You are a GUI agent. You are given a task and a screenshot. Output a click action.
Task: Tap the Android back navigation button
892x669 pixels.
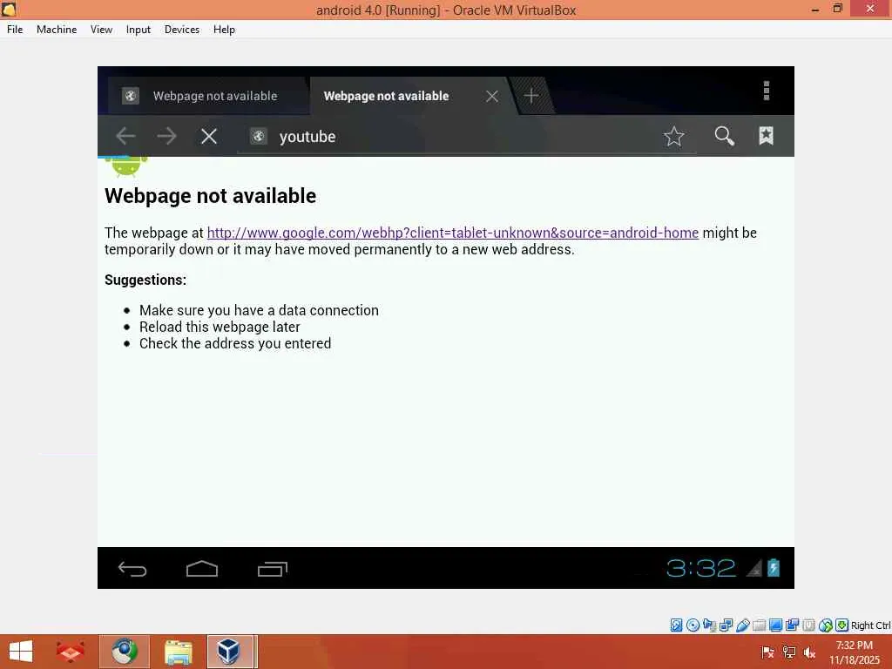pyautogui.click(x=132, y=568)
